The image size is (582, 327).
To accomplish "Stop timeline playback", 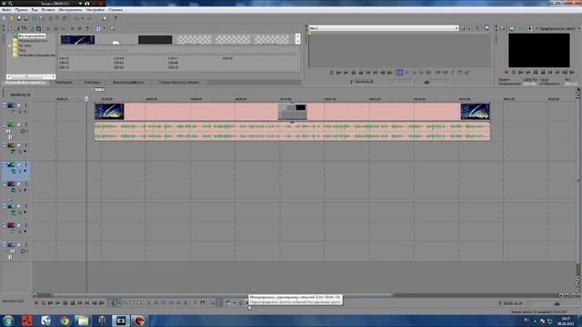I will [x=73, y=302].
